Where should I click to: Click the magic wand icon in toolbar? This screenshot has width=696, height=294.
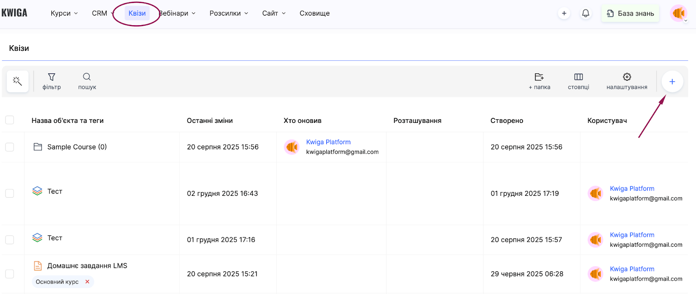pos(17,81)
